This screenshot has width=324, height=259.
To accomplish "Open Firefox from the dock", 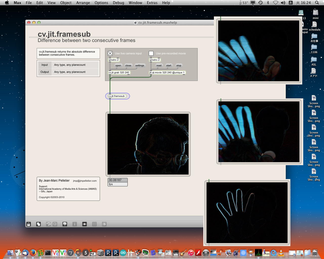I will 33,252.
